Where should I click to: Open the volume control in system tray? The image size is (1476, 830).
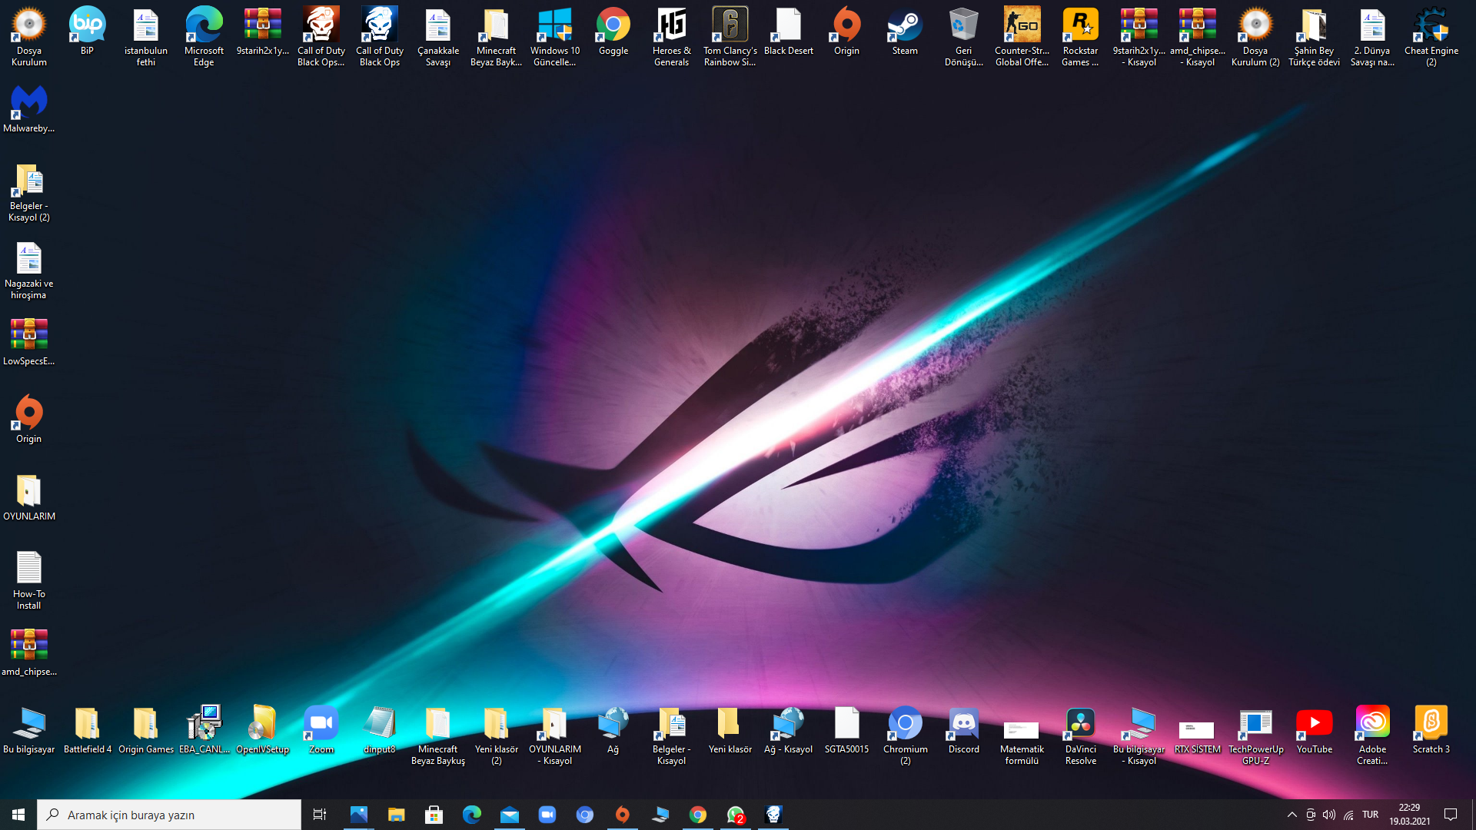(1329, 815)
